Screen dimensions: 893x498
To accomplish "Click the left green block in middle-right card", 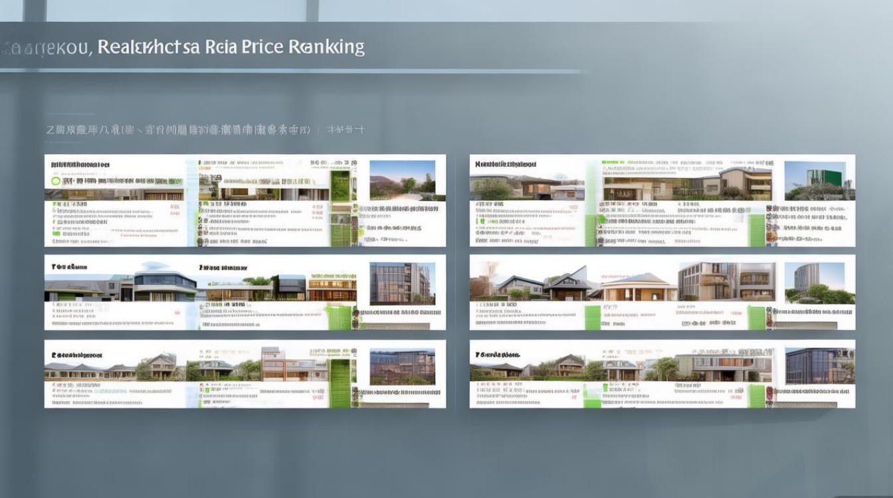I will 592,317.
